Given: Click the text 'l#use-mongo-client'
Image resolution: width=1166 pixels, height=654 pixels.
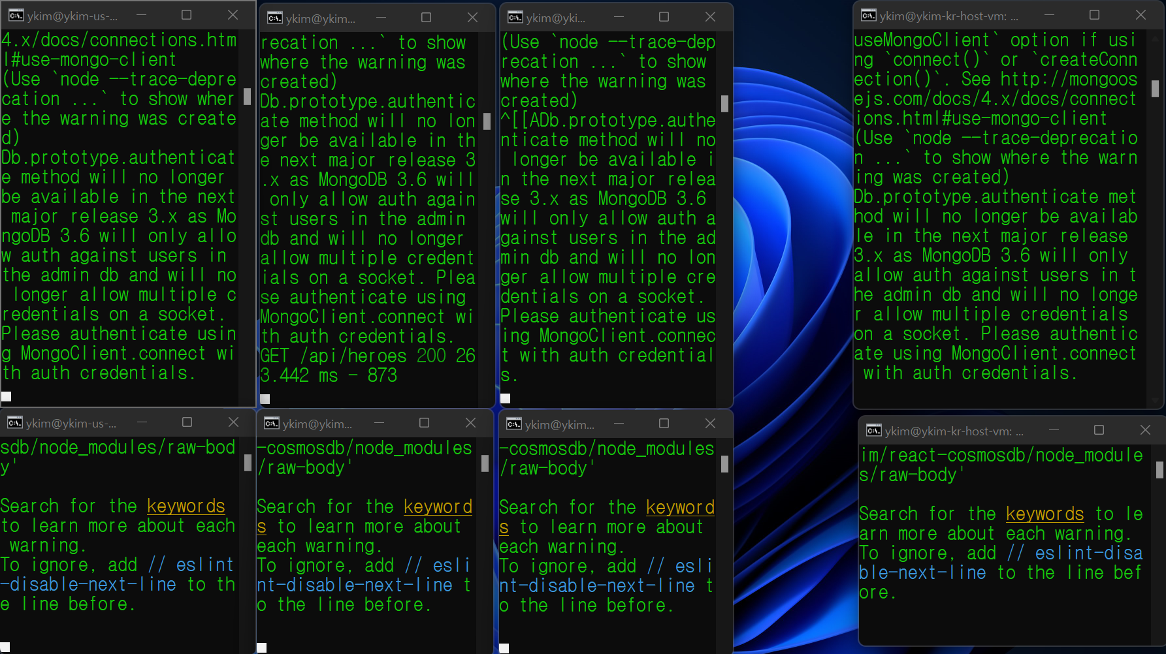Looking at the screenshot, I should [x=89, y=59].
